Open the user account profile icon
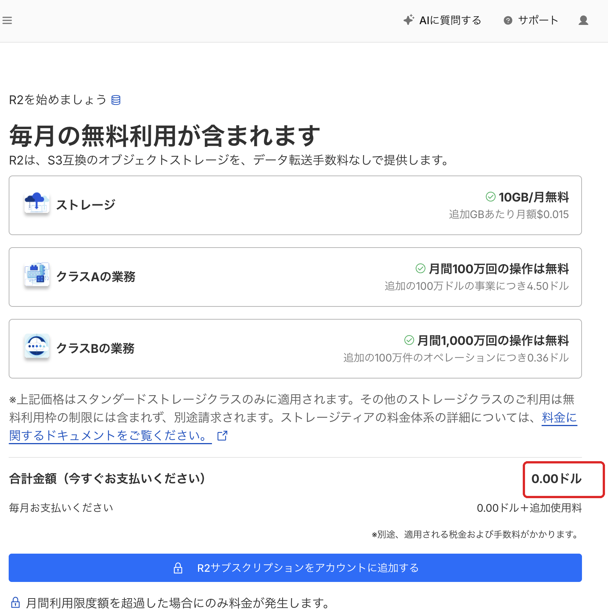The width and height of the screenshot is (608, 611). (583, 20)
